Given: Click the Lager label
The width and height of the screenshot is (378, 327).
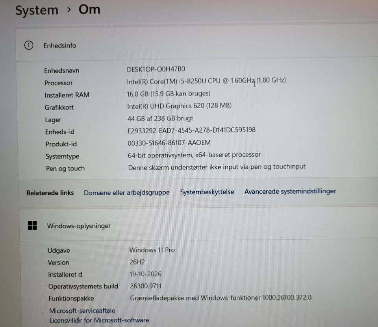Looking at the screenshot, I should (x=53, y=120).
